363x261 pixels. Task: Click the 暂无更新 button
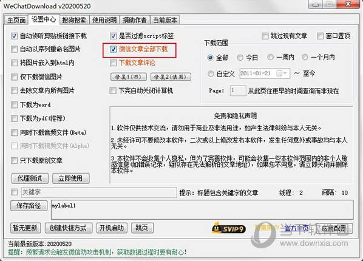(x=25, y=228)
